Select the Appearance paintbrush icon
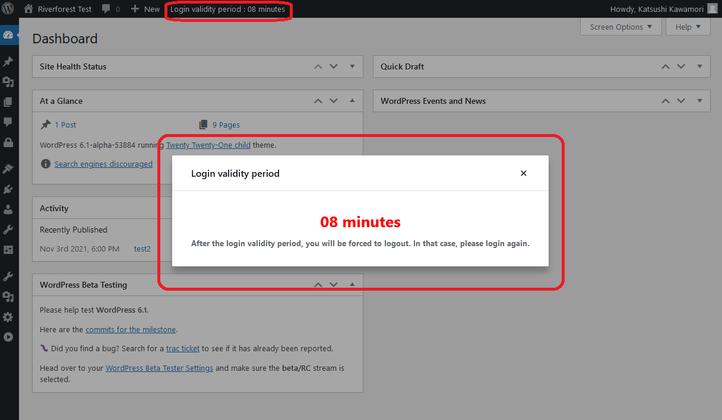Viewport: 722px width, 420px height. 9,168
